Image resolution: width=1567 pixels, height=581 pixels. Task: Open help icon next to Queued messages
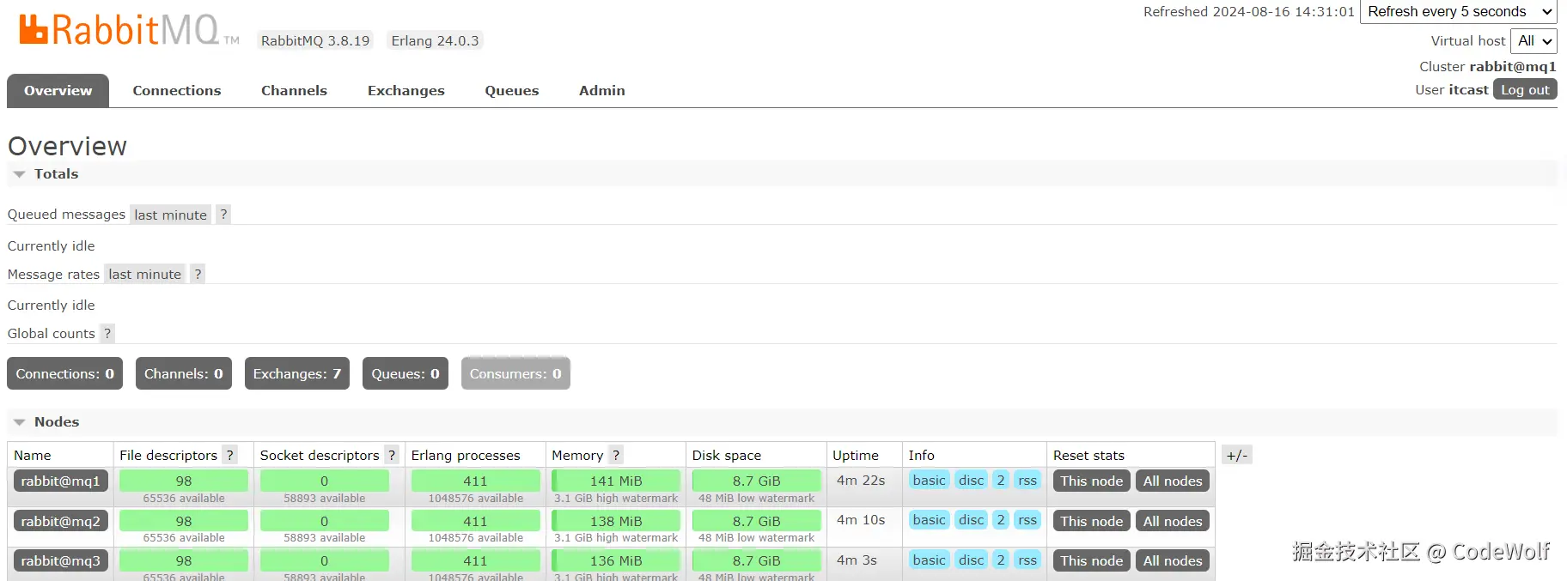click(223, 215)
